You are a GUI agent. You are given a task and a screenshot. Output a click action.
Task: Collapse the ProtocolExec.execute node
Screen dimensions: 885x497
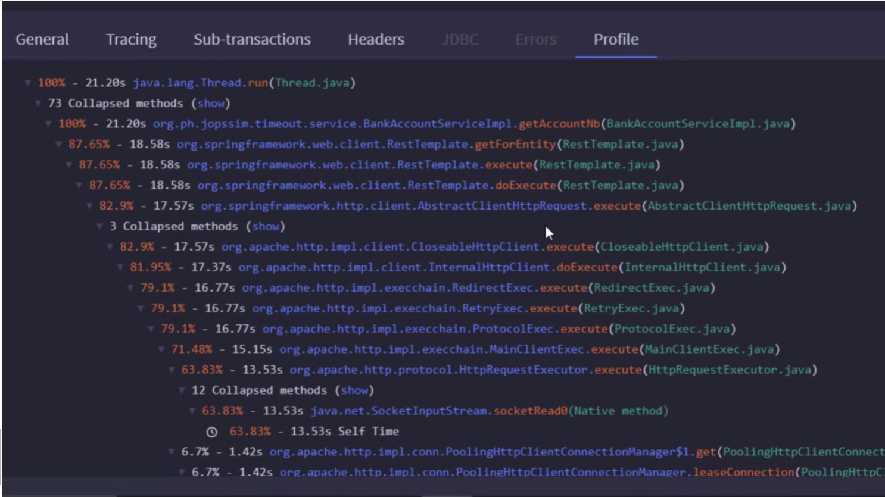point(151,329)
